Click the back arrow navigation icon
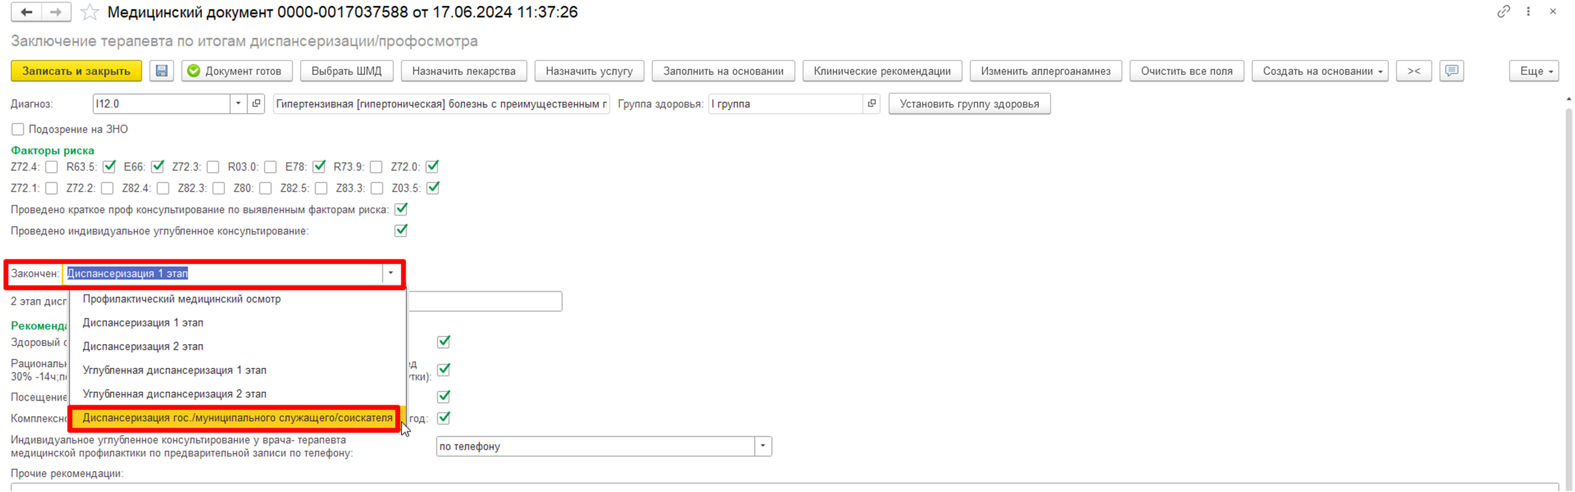Screen dimensions: 1575x492 [26, 12]
